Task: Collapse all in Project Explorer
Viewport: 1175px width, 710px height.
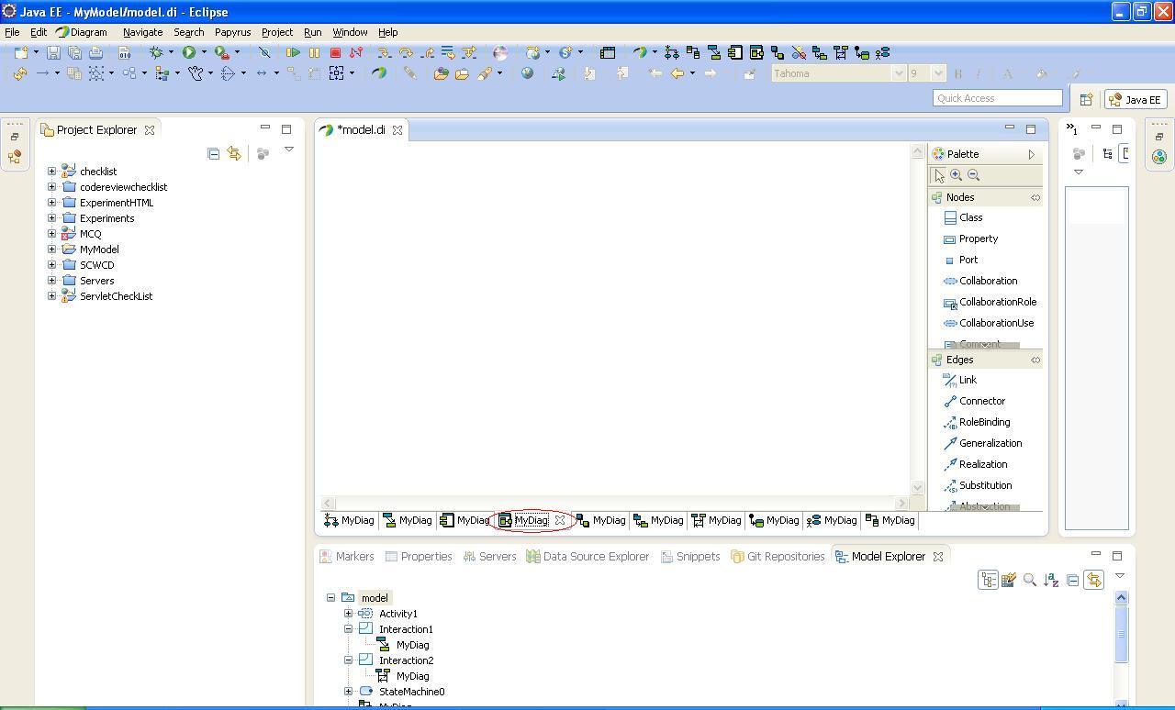Action: pos(213,153)
